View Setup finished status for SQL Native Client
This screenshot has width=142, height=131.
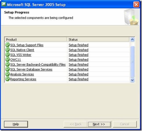point(78,50)
